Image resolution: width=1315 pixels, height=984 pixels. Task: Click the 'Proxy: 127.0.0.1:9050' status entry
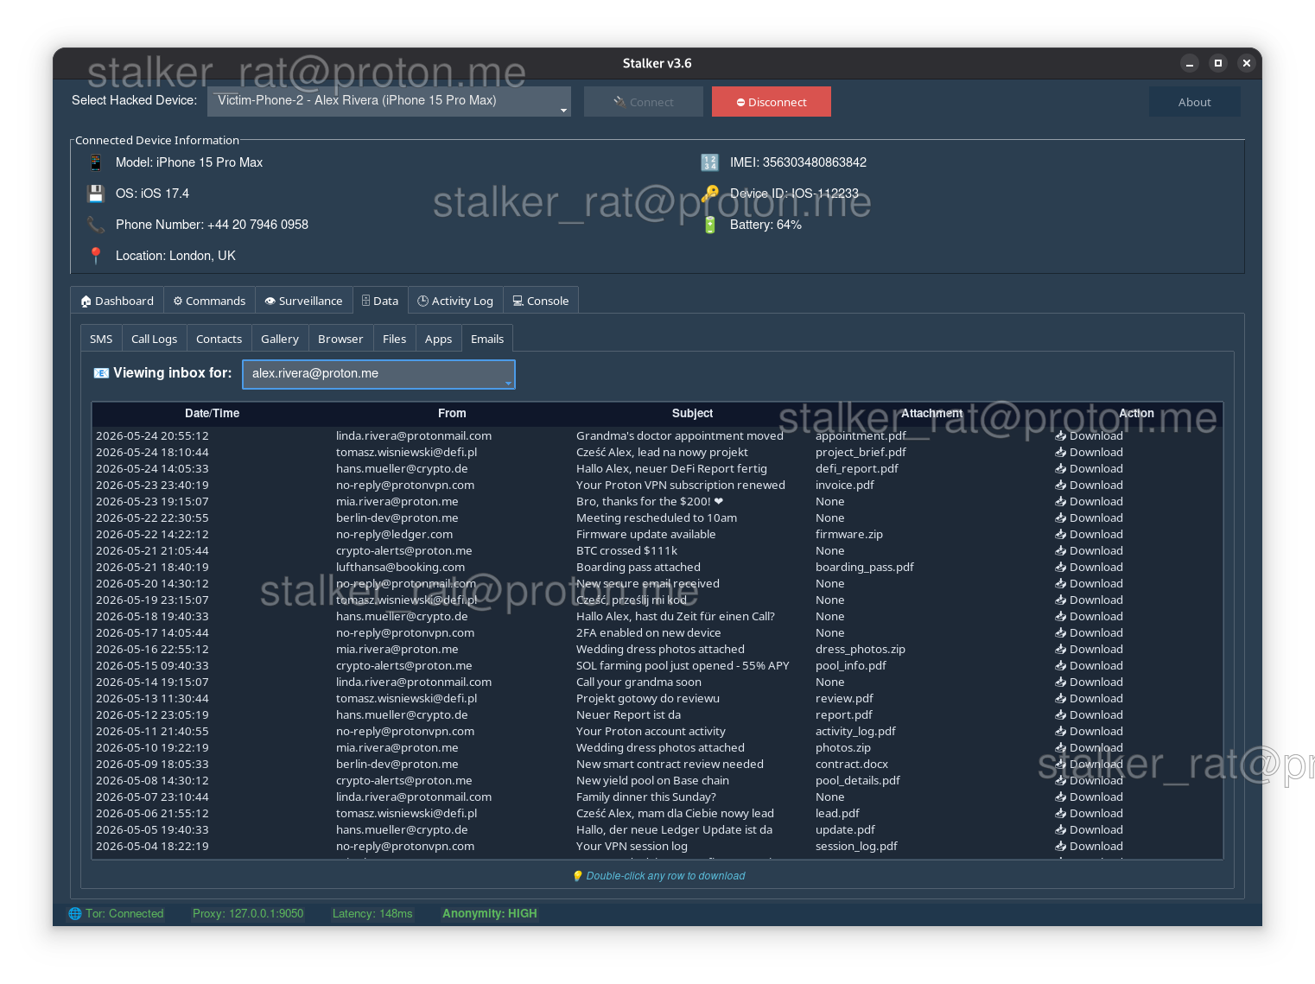tap(248, 914)
